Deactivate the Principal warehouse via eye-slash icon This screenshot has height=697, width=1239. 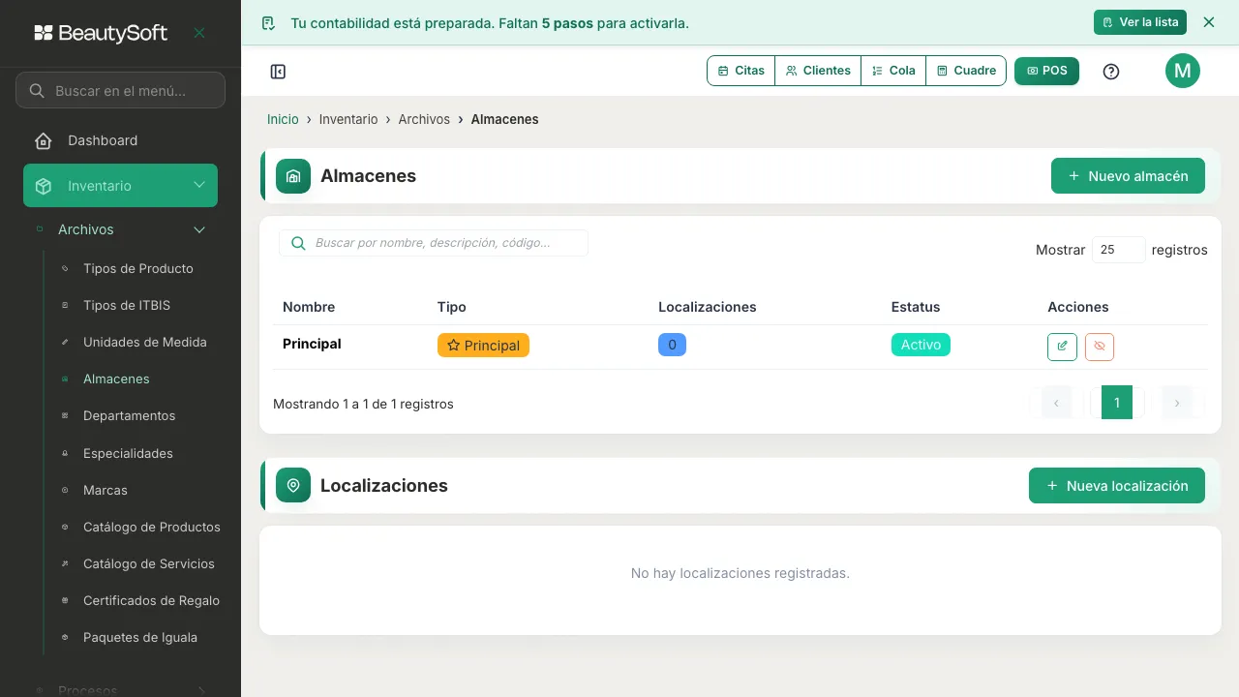(x=1100, y=346)
